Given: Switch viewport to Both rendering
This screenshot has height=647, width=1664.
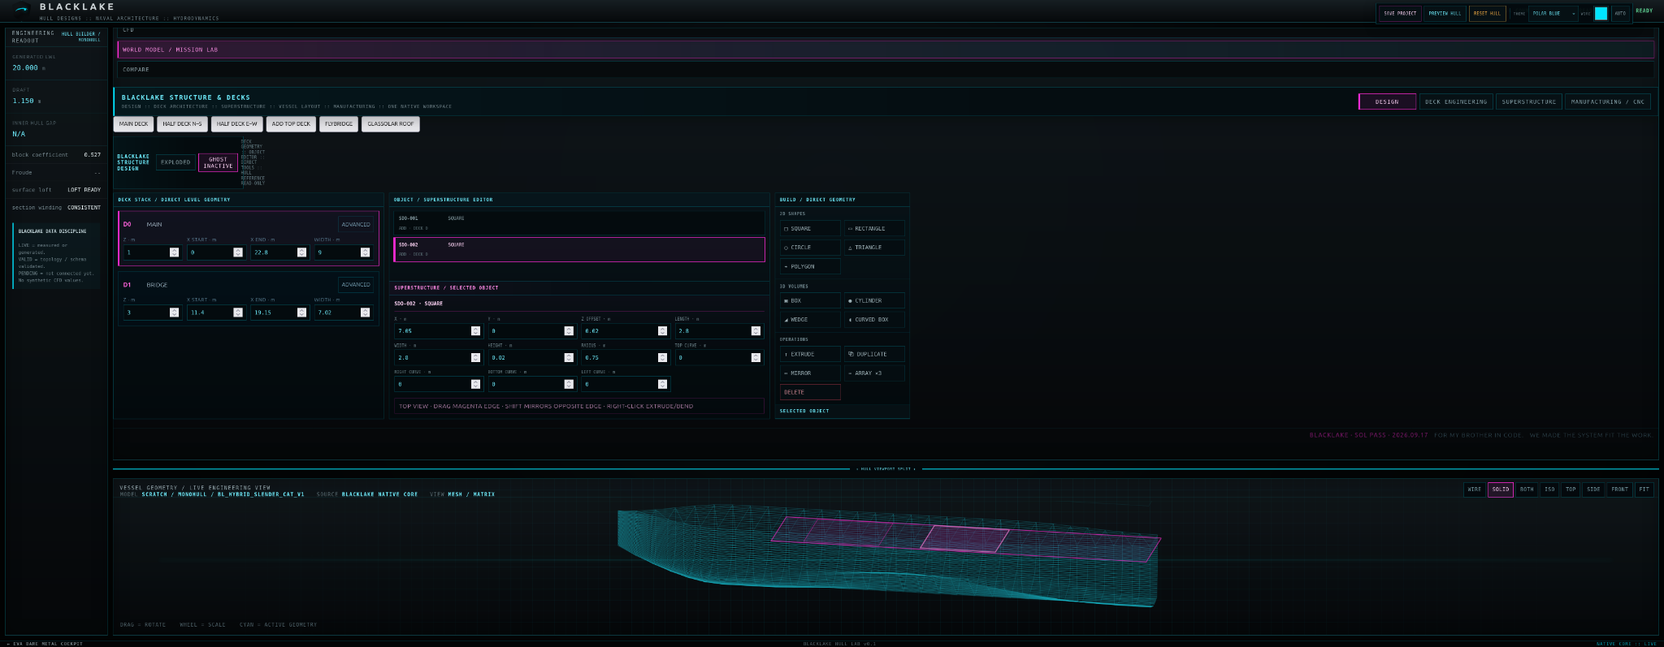Looking at the screenshot, I should tap(1527, 490).
